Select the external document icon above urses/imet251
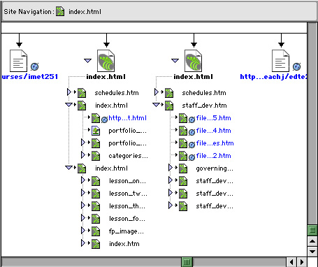 (x=18, y=61)
